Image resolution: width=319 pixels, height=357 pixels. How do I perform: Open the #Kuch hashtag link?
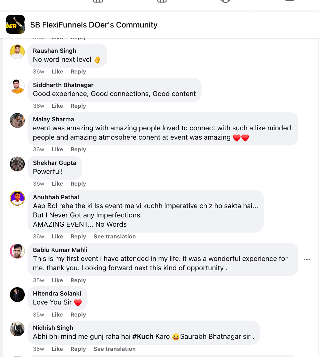143,337
